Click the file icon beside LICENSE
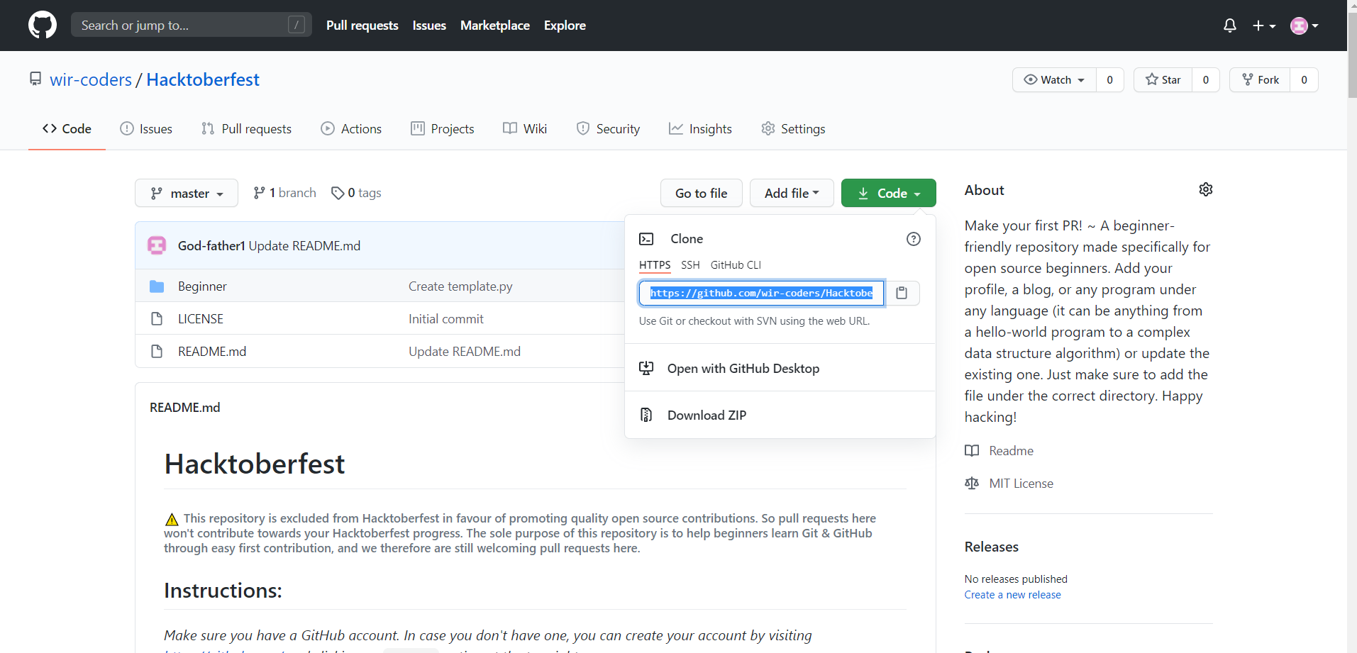Viewport: 1357px width, 653px height. tap(157, 319)
